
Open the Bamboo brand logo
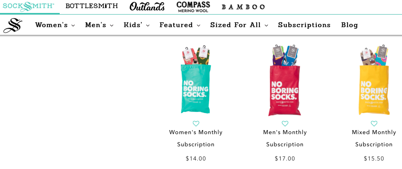(x=243, y=7)
